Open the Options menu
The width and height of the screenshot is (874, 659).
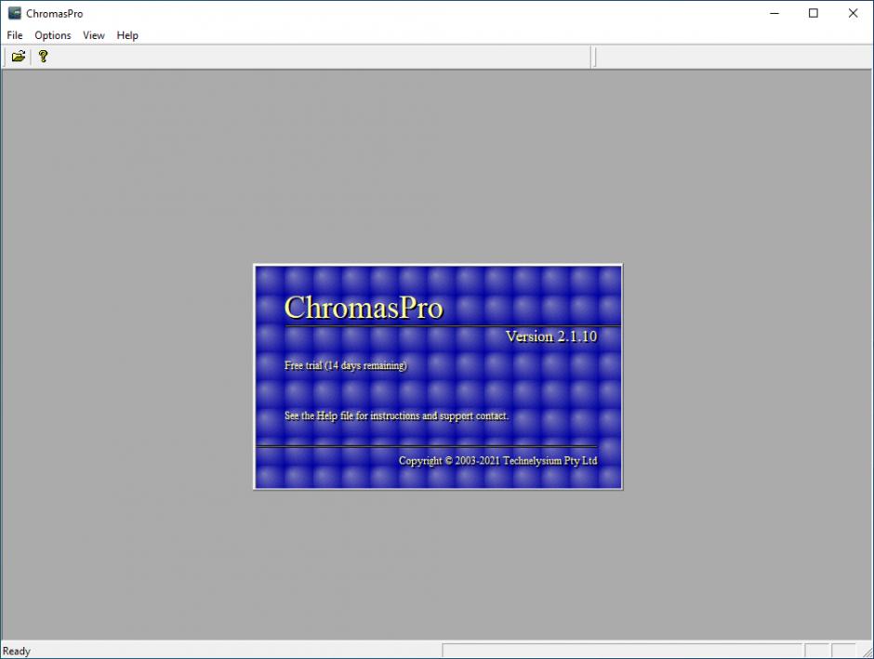click(x=53, y=35)
